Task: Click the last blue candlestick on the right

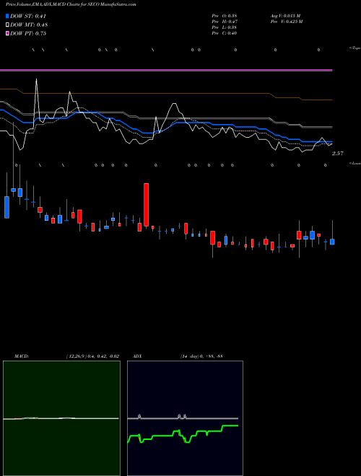Action: pyautogui.click(x=332, y=242)
